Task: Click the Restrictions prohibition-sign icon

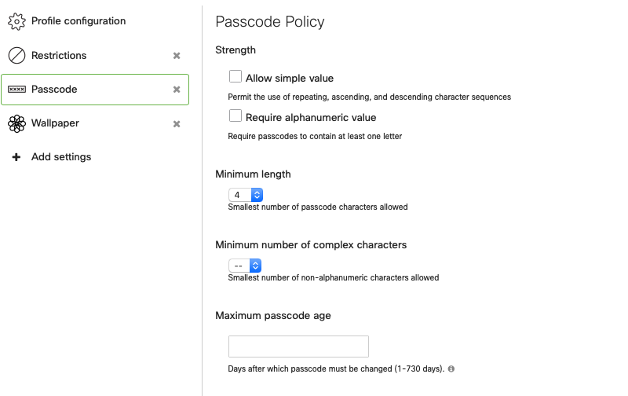Action: (x=16, y=56)
